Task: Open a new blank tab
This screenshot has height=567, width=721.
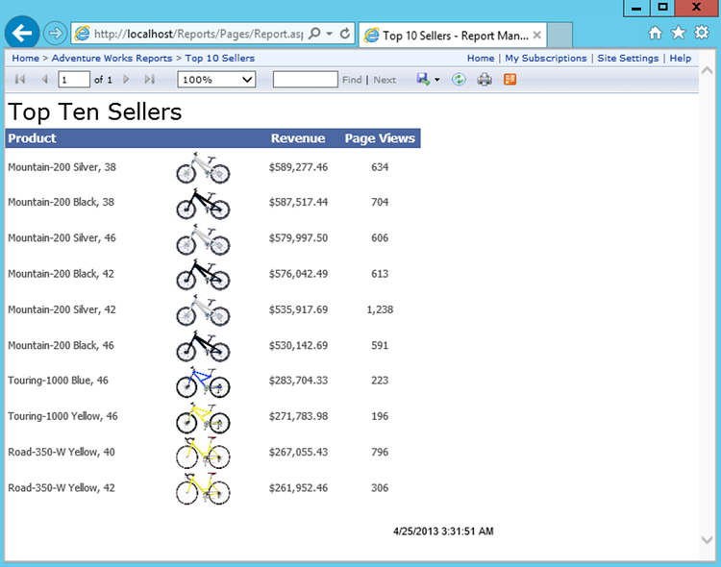Action: coord(559,35)
